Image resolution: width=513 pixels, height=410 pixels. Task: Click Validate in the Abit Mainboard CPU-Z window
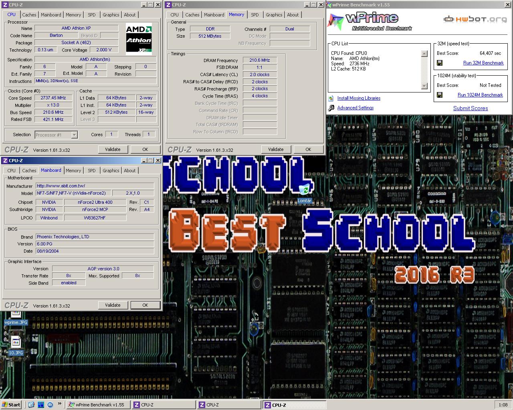[x=113, y=305]
